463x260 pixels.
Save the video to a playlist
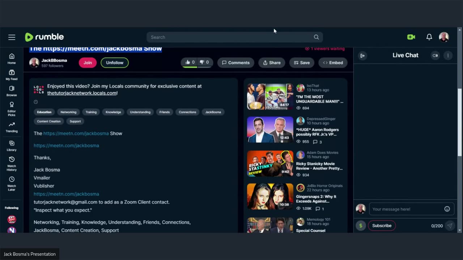(302, 62)
